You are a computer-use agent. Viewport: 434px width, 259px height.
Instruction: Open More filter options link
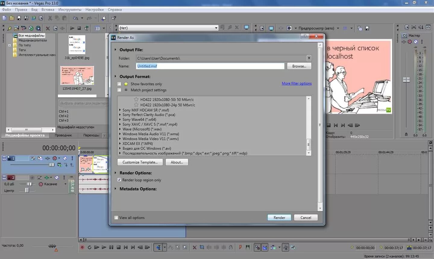click(297, 83)
